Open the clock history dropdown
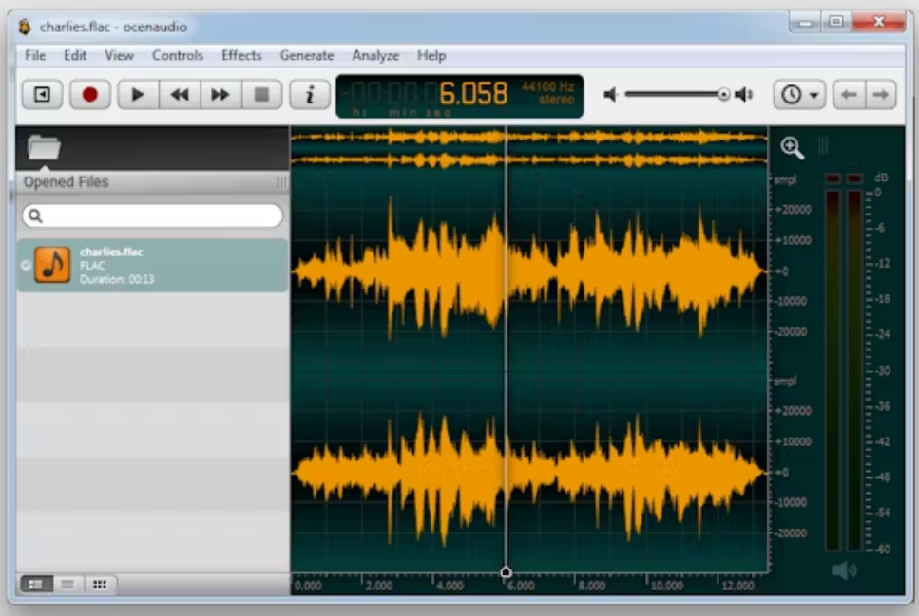The width and height of the screenshot is (919, 616). click(799, 94)
